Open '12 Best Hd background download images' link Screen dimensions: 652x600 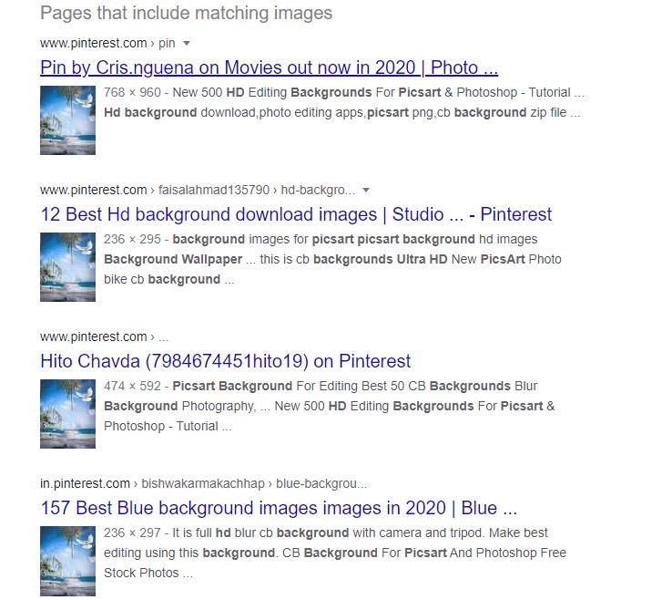coord(296,214)
